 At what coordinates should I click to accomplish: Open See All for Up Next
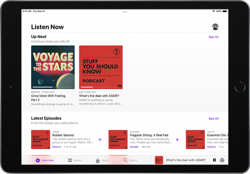coord(213,37)
